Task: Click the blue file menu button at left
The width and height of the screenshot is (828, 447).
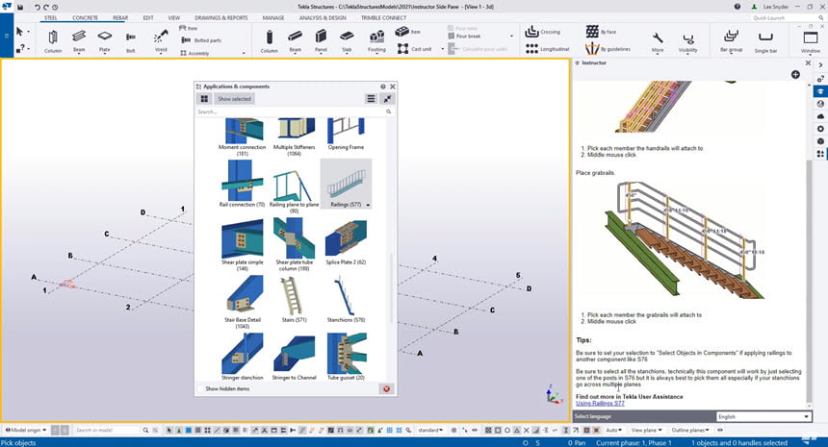Action: (7, 36)
